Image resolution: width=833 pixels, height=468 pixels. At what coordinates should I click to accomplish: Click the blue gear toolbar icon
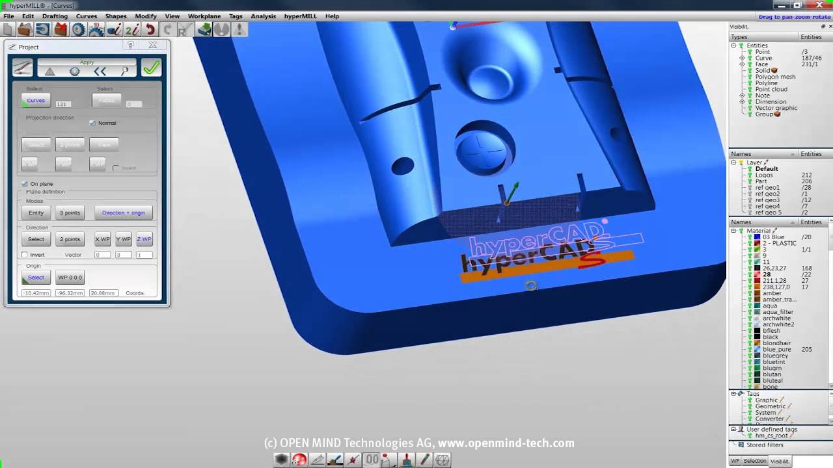coord(79,29)
